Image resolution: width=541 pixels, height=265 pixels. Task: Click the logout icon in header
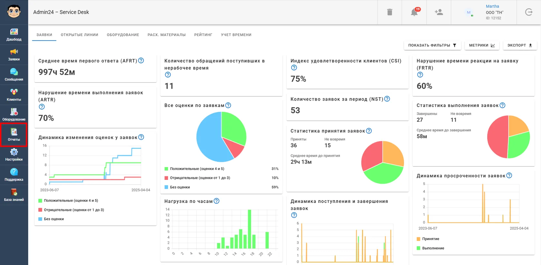click(x=529, y=12)
